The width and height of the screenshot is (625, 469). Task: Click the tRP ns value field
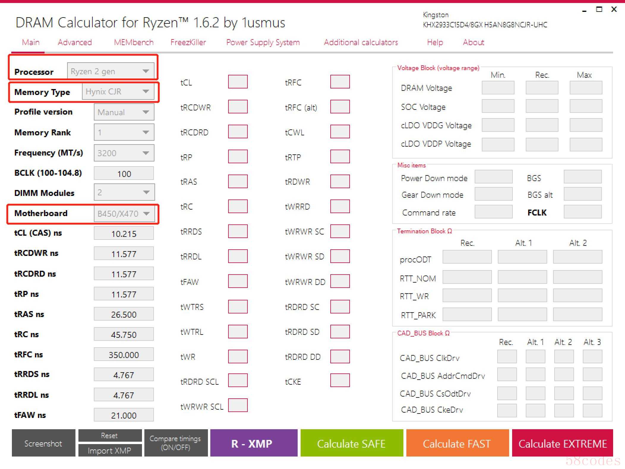[x=124, y=294]
